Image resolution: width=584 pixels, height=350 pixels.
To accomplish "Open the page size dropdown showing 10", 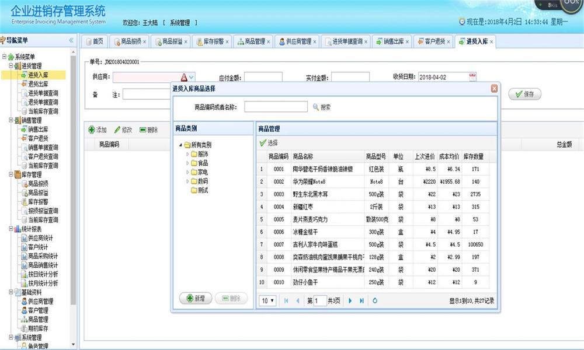I will [x=267, y=300].
